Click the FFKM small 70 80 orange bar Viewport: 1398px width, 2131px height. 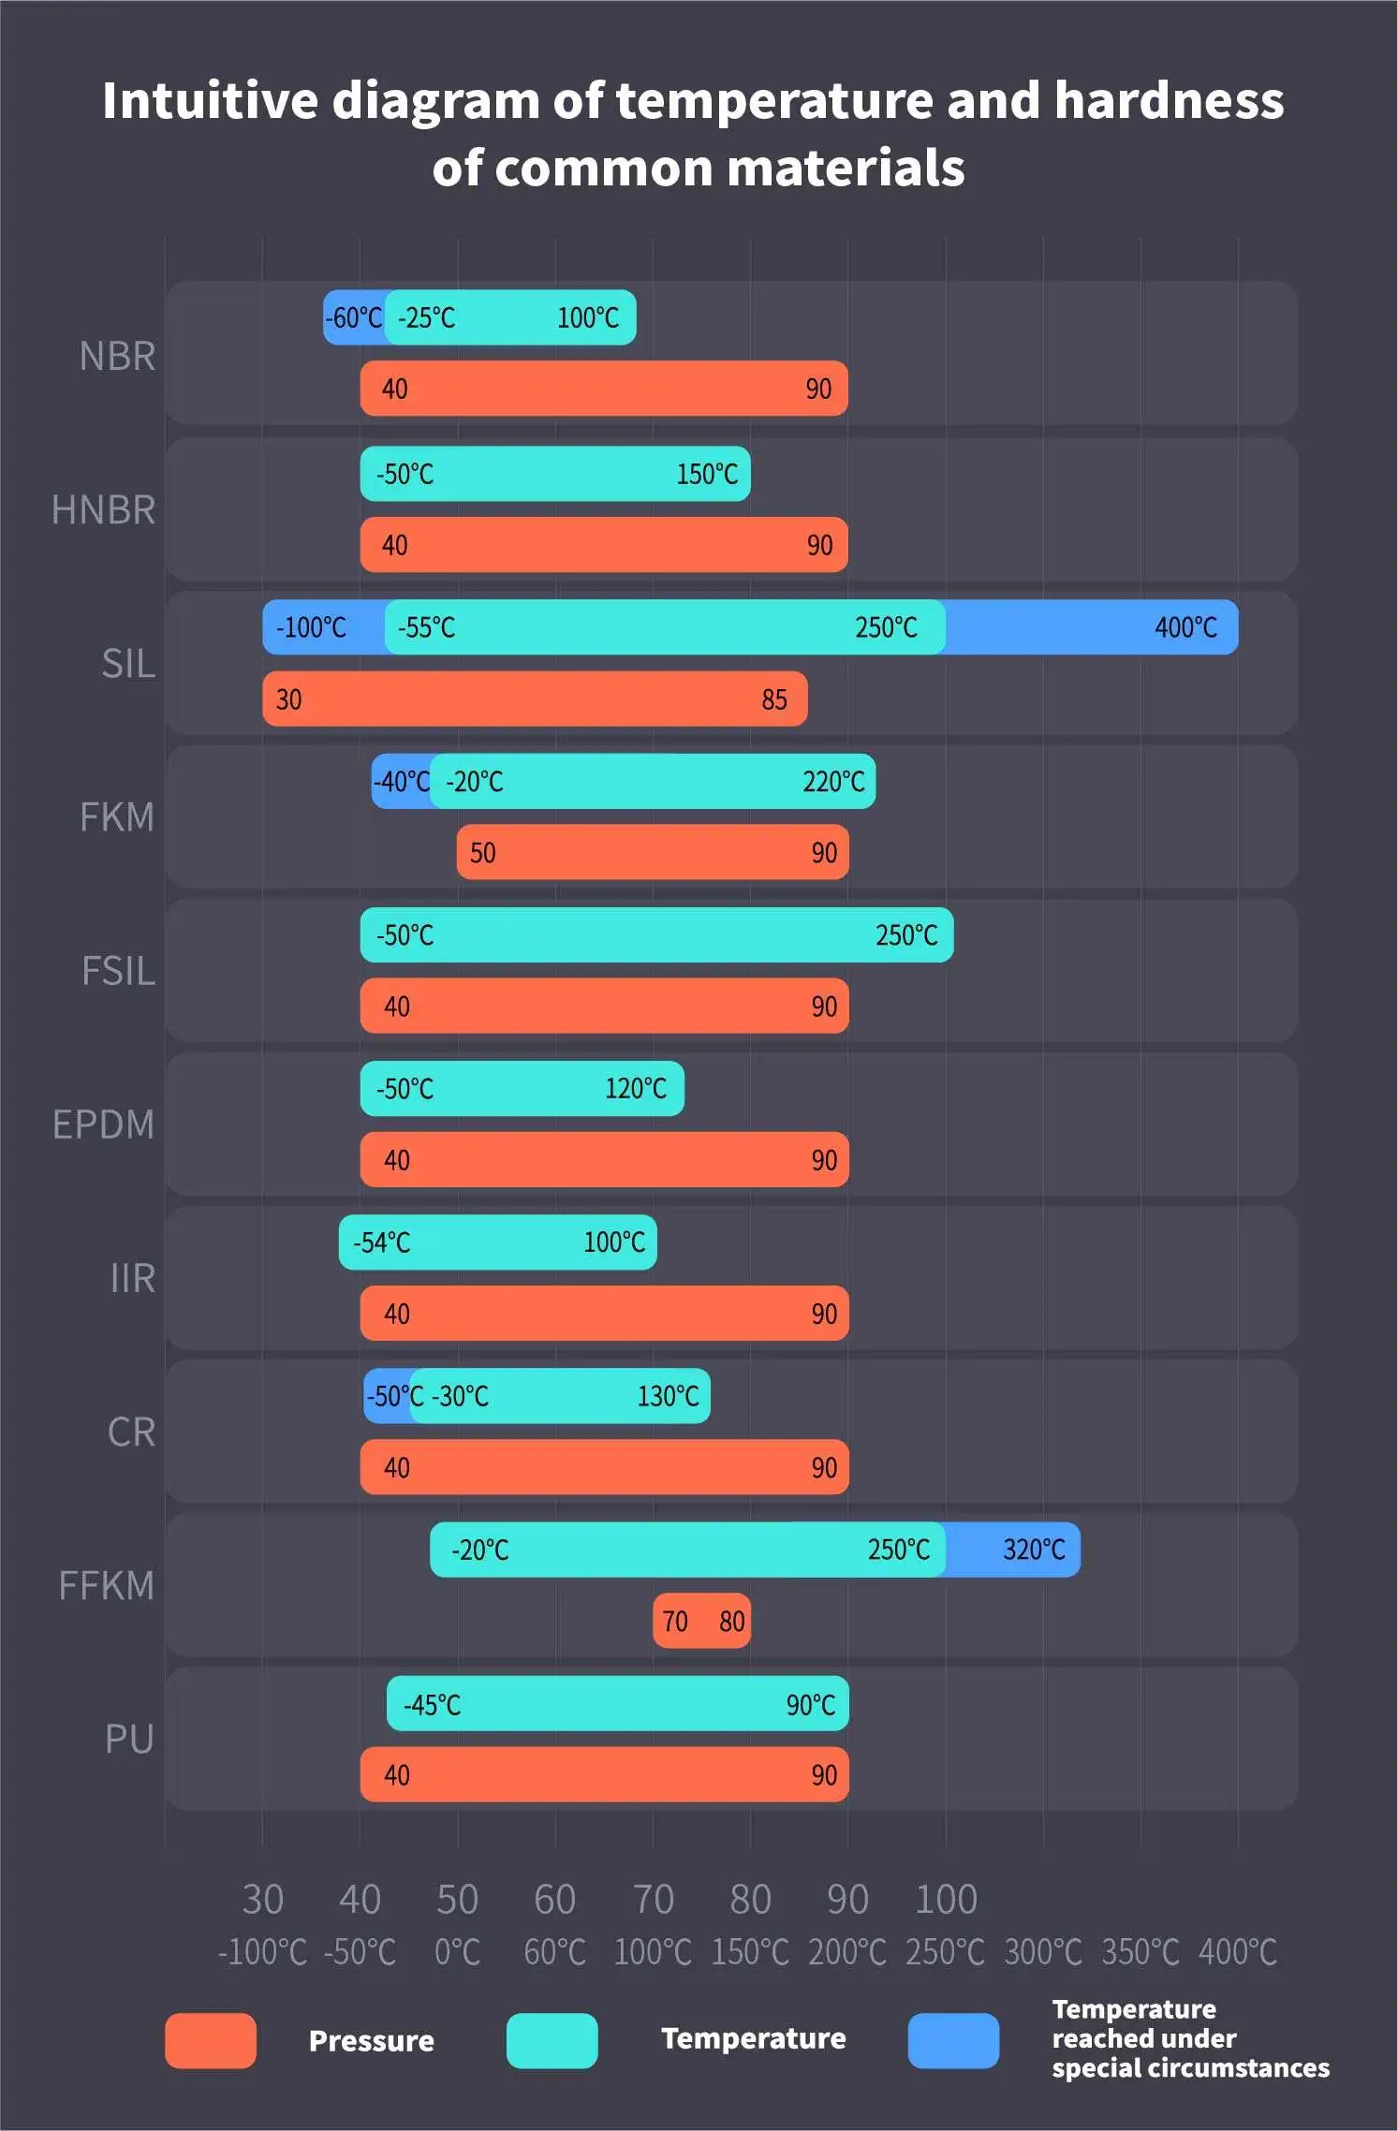[x=702, y=1621]
